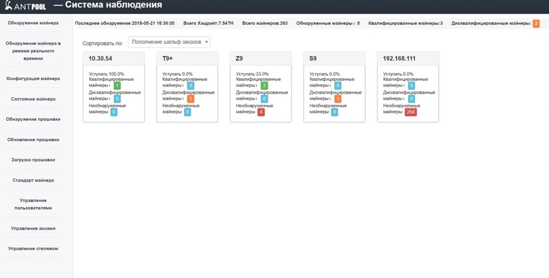Viewport: 549px width, 278px height.
Task: Click orange disqualified badge in S9 card
Action: pyautogui.click(x=338, y=99)
